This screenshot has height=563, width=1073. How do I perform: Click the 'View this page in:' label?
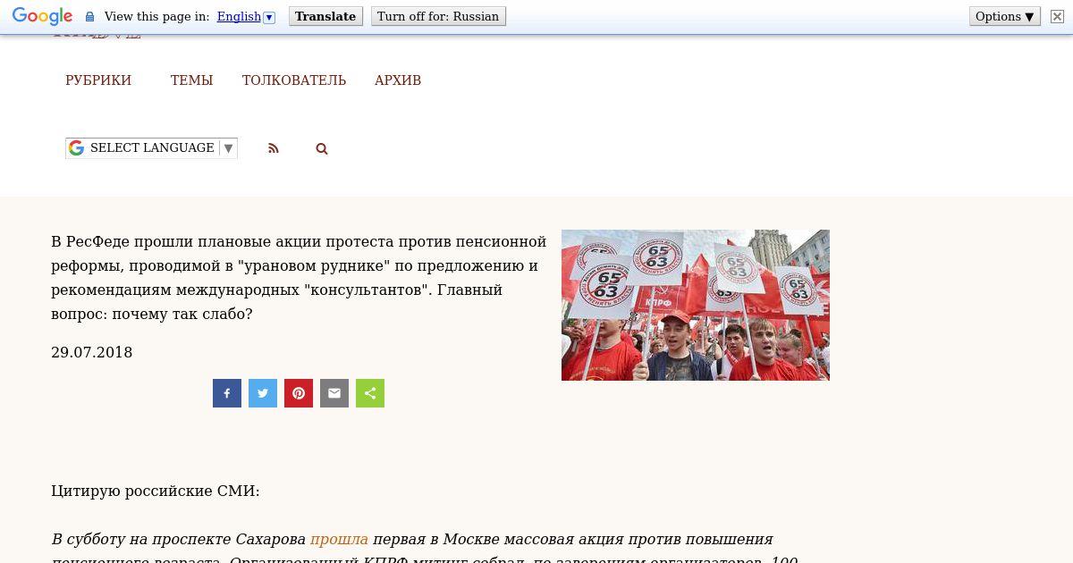point(156,16)
